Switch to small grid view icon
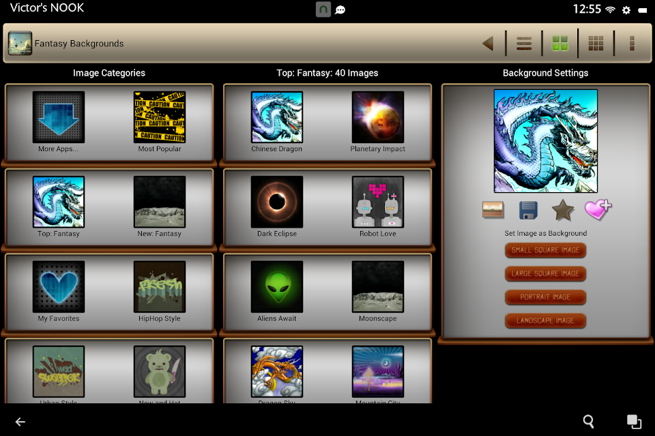 596,44
